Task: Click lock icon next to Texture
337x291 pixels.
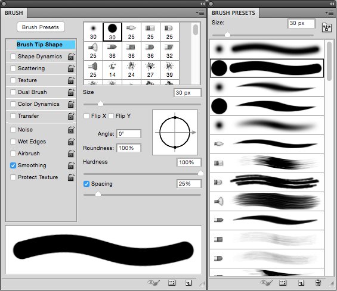Action: click(x=71, y=80)
